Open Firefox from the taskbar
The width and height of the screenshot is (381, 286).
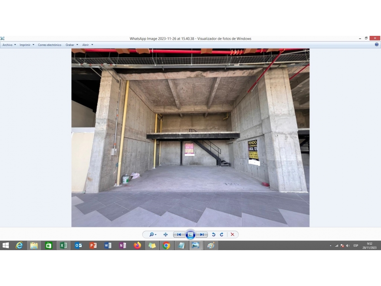(137, 245)
